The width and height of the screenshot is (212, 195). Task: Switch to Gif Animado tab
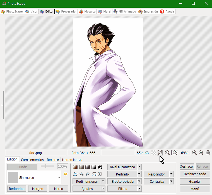pyautogui.click(x=125, y=11)
